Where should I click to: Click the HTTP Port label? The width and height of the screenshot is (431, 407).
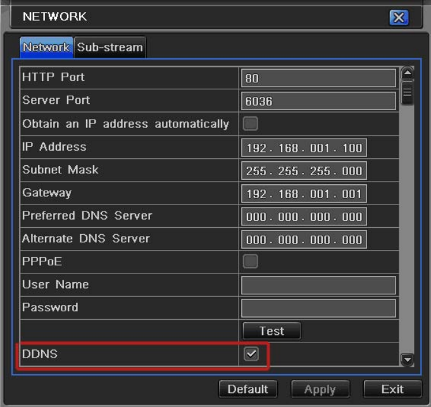[x=53, y=77]
